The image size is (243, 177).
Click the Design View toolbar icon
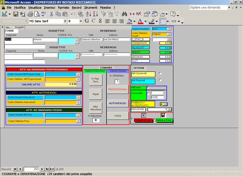5,14
